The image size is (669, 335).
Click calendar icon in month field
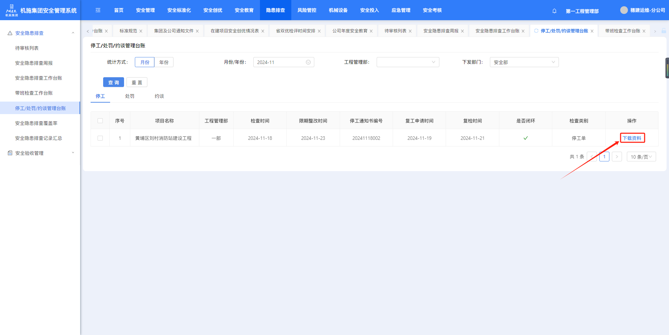coord(308,62)
